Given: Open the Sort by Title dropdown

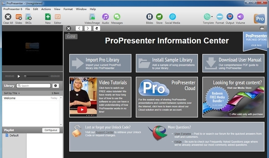Looking at the screenshot, I should 12,93.
